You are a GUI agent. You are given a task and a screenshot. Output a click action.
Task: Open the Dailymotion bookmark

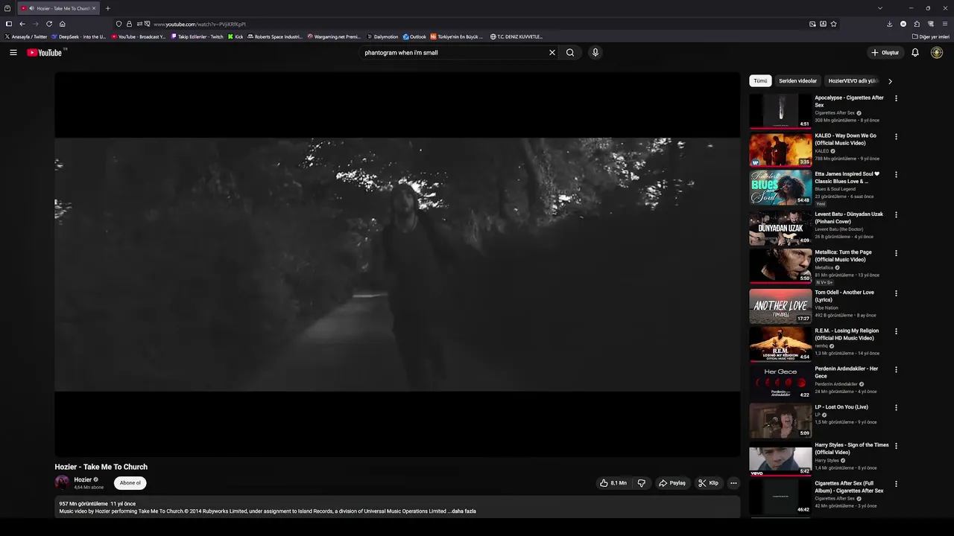click(382, 36)
